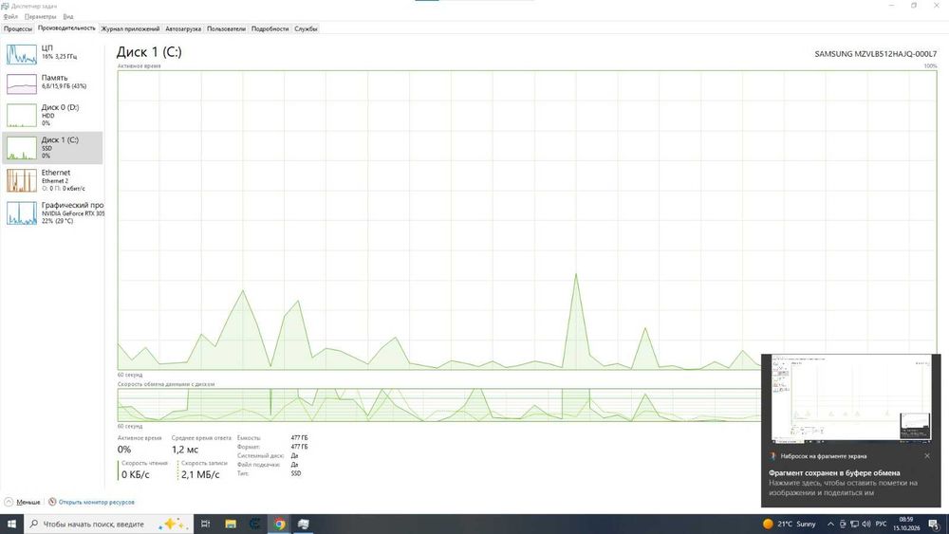Switch to the Производительность tab
Image resolution: width=949 pixels, height=534 pixels.
coord(66,28)
